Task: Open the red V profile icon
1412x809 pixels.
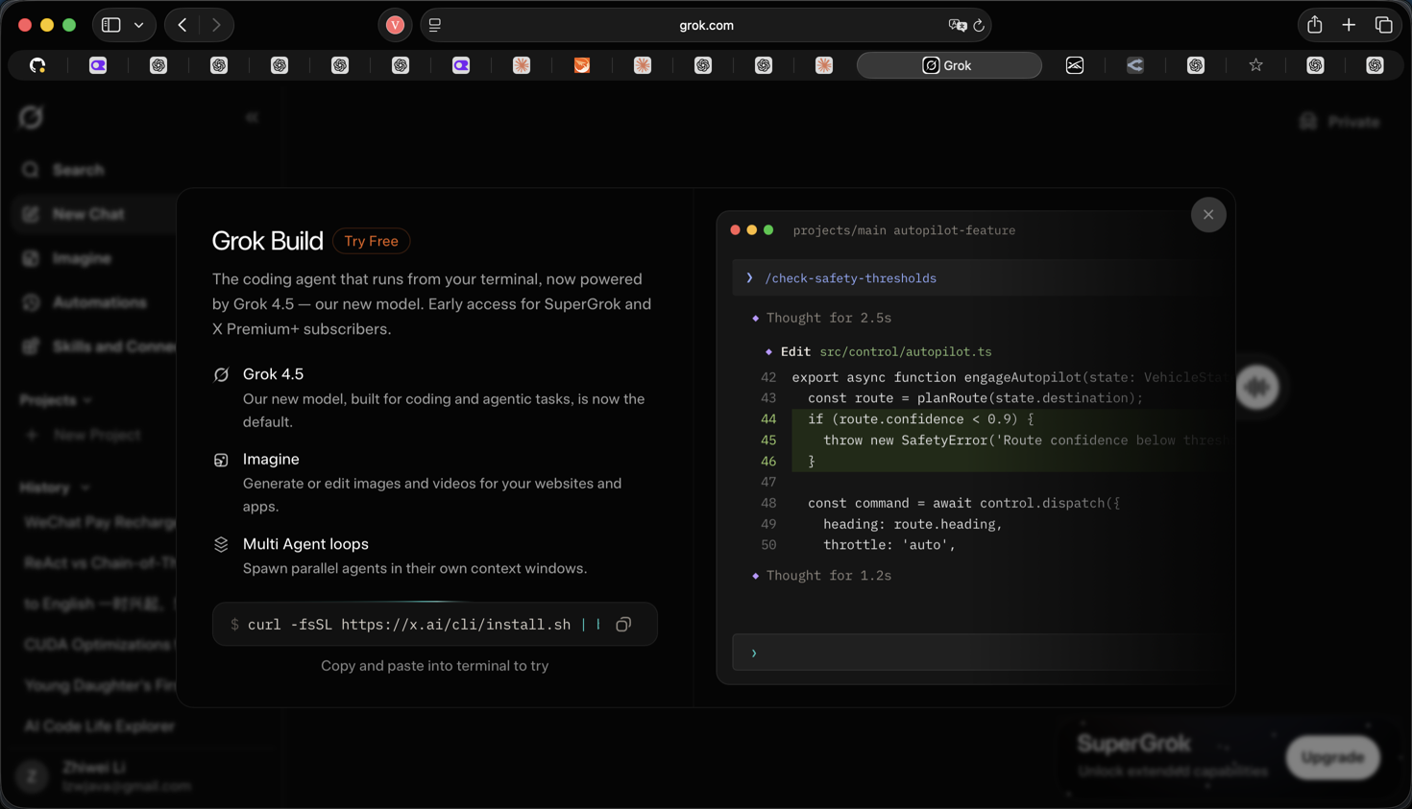Action: coord(395,25)
